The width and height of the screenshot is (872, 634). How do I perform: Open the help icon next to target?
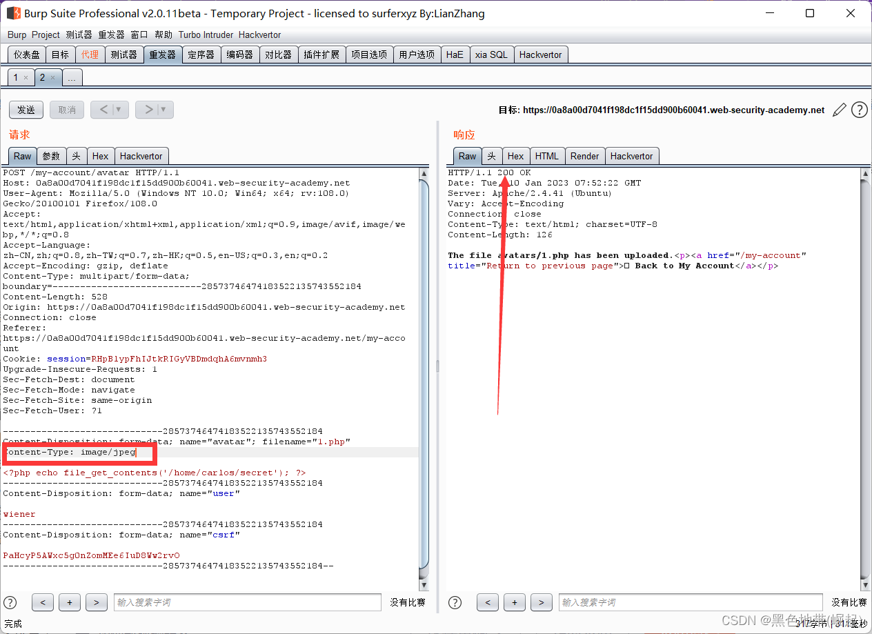click(859, 110)
